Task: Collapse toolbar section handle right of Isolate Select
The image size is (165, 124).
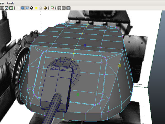Action: (56, 8)
